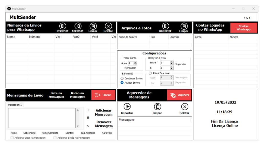This screenshot has width=262, height=145.
Task: Check Adicionar Lista Na Mensagem
Action: (x=12, y=138)
